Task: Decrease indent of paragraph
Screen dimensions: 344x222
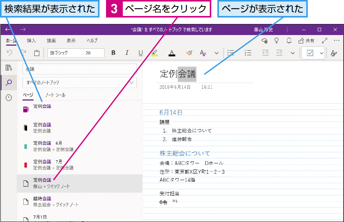Action: (x=265, y=53)
